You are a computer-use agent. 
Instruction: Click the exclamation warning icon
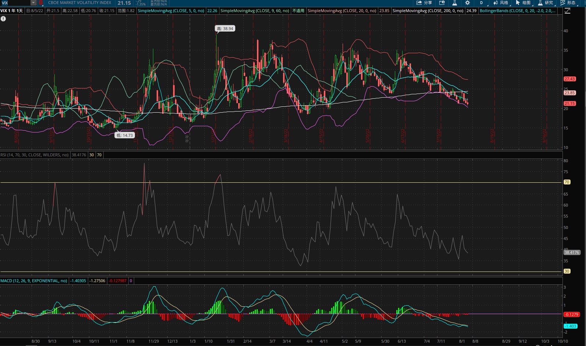tap(3, 19)
